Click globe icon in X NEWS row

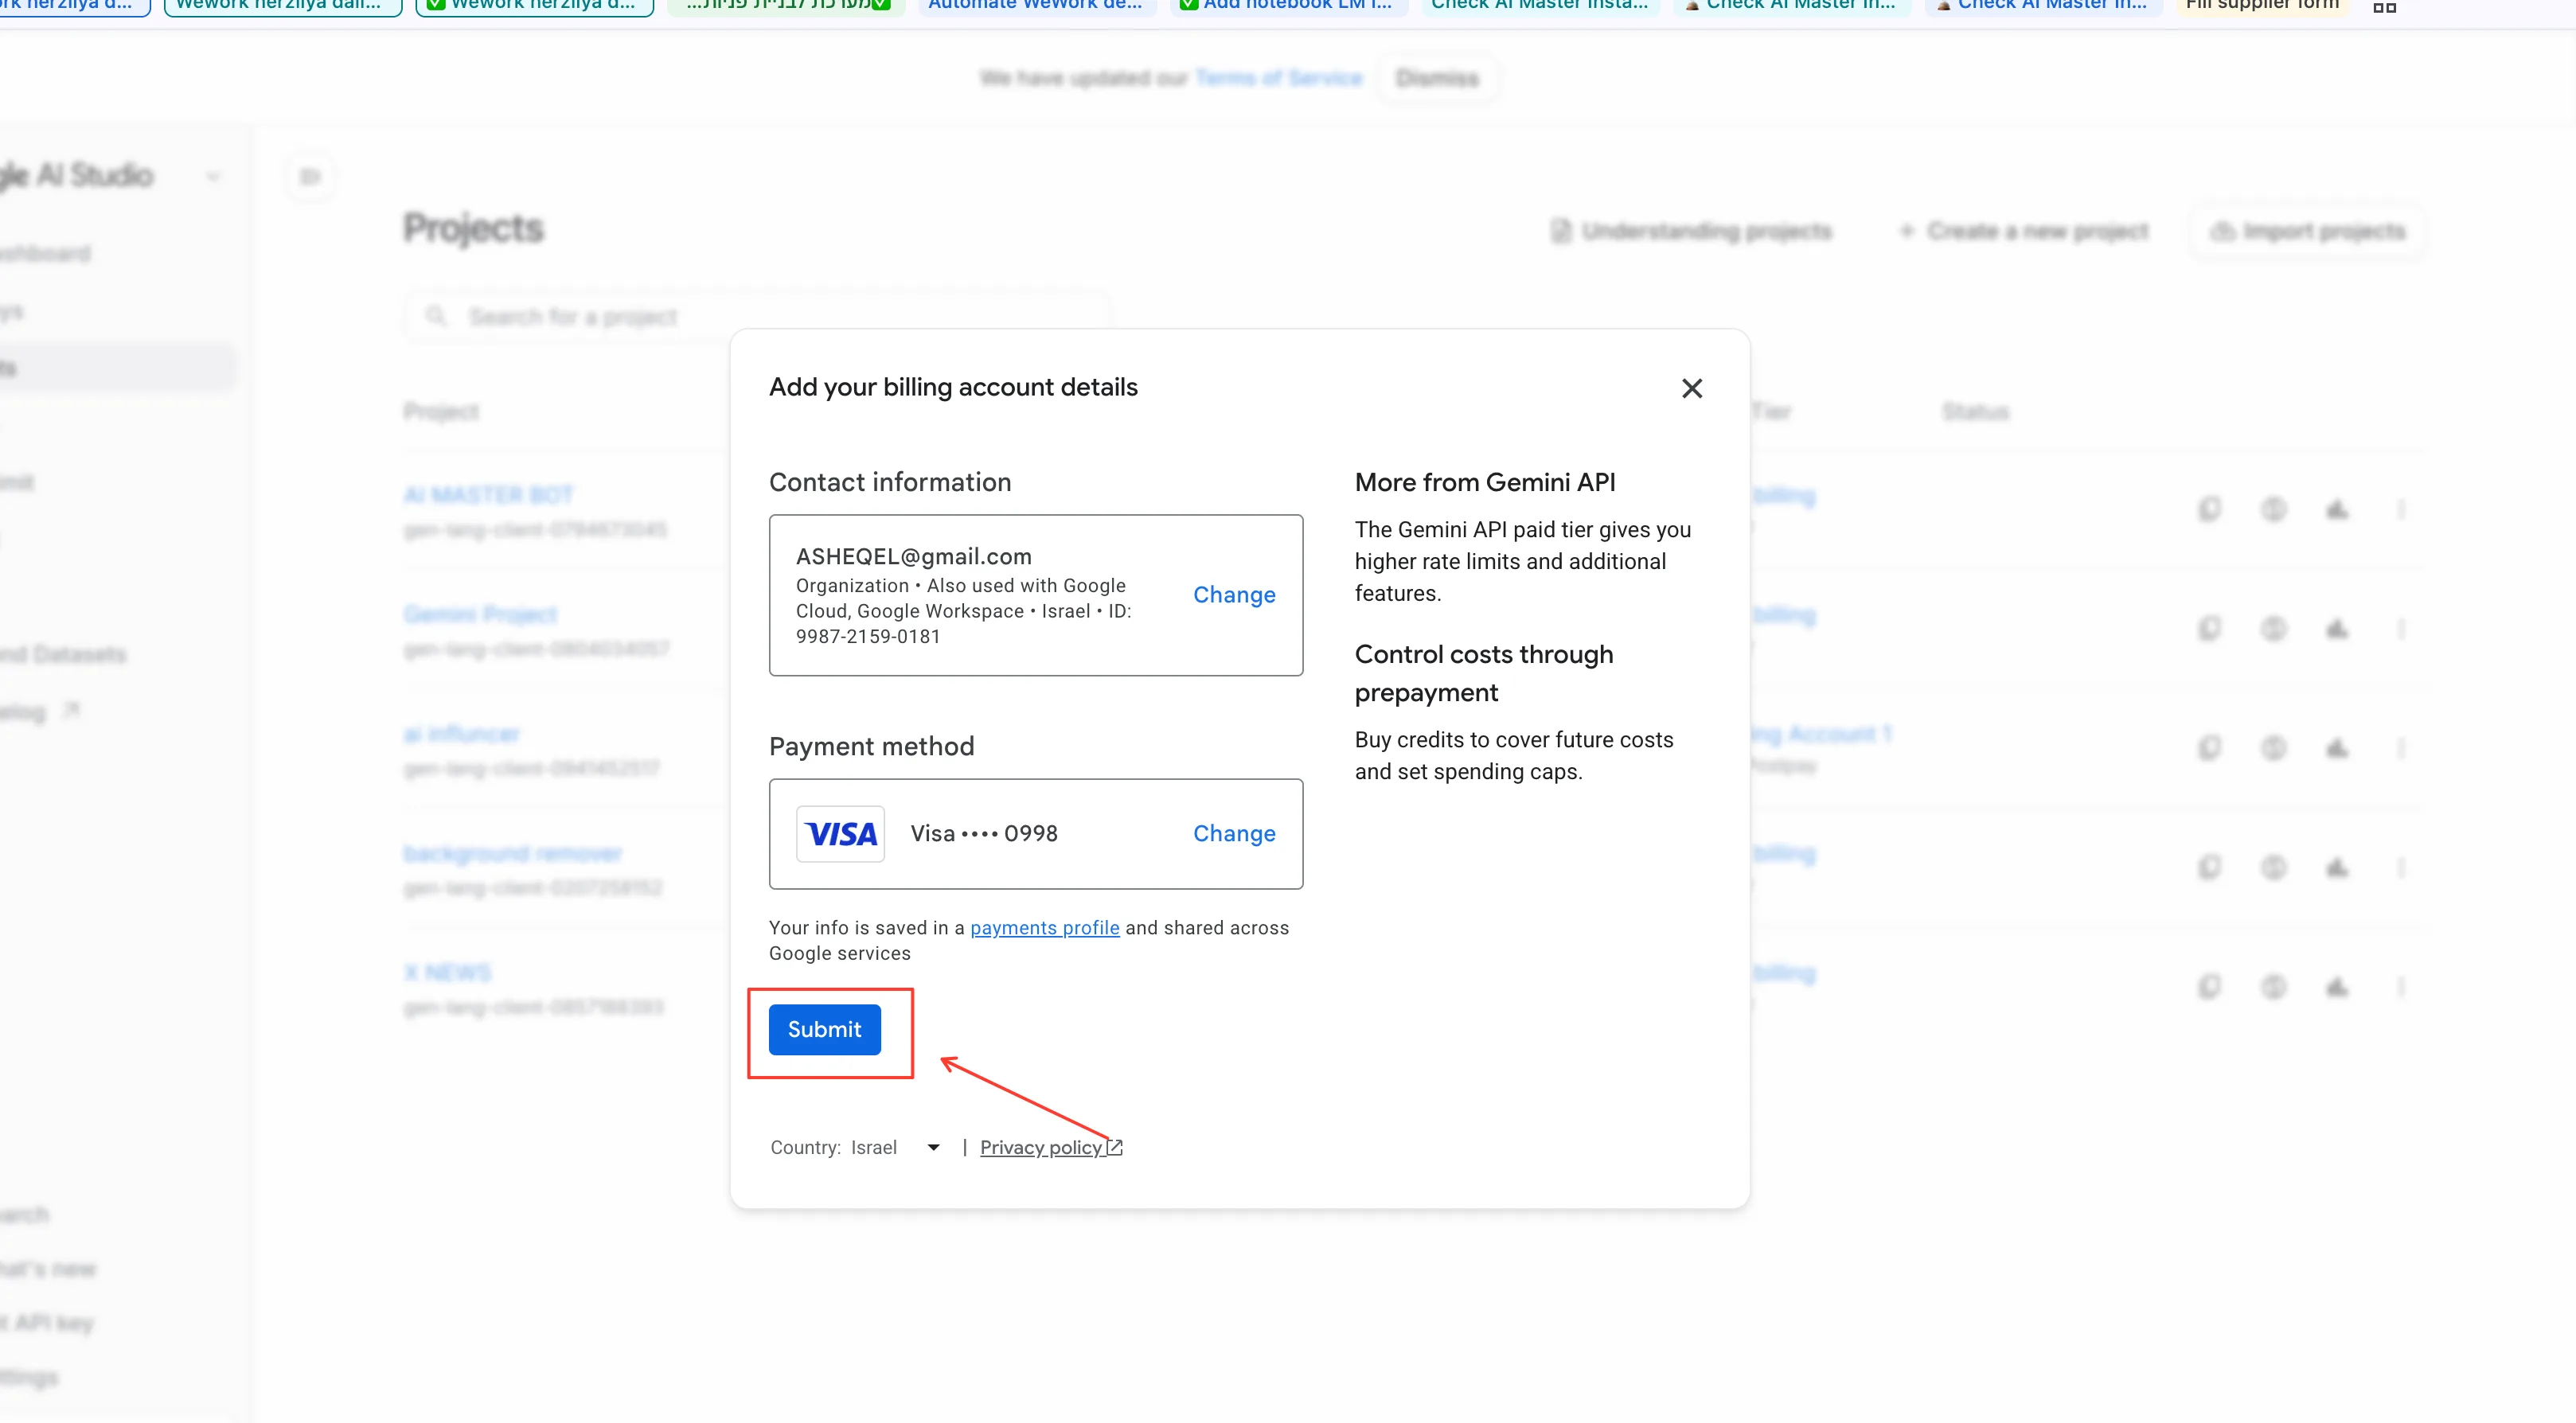(x=2274, y=986)
